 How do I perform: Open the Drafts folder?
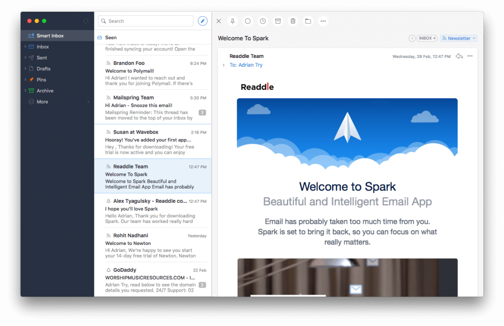[43, 69]
